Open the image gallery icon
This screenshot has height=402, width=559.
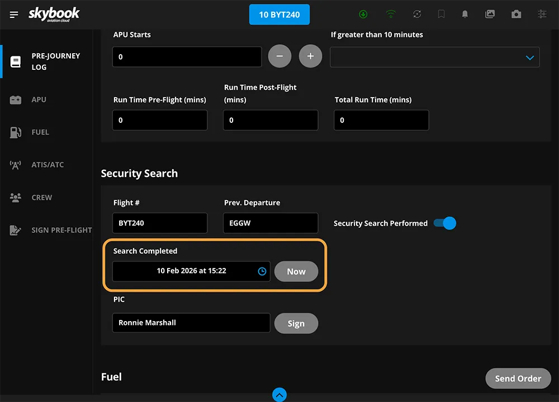490,15
